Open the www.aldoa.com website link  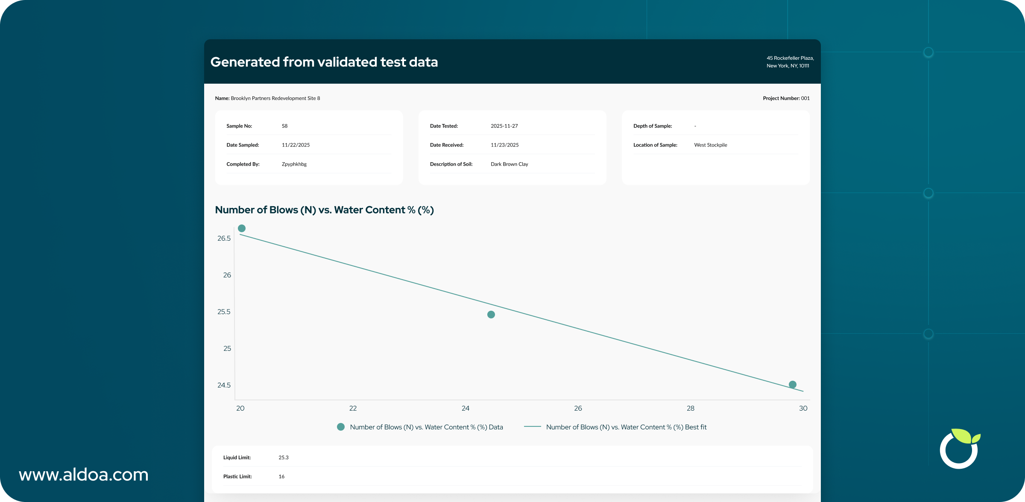pos(84,474)
